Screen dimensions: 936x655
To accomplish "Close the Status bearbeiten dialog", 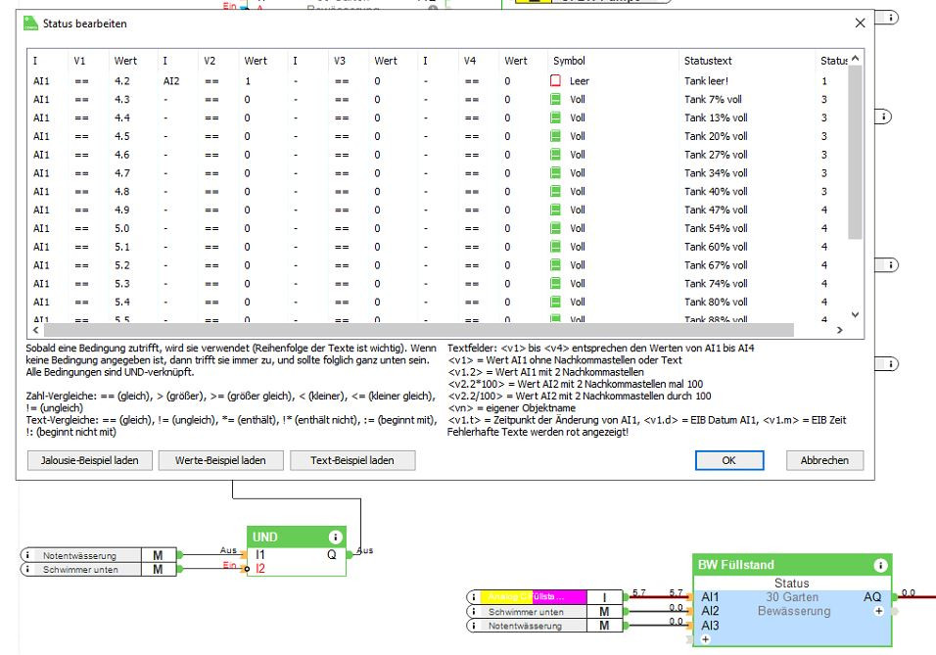I will point(860,23).
